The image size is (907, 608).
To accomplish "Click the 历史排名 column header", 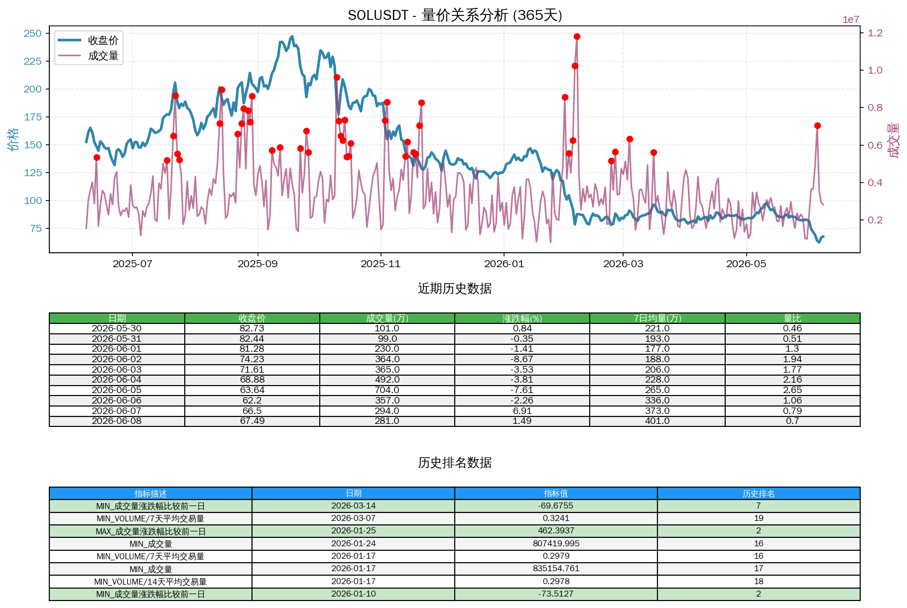I will tap(759, 494).
